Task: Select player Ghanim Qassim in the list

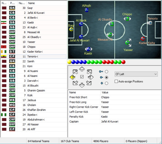Action: (33, 90)
